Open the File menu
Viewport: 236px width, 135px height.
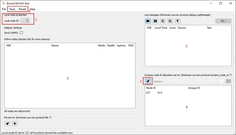point(4,9)
